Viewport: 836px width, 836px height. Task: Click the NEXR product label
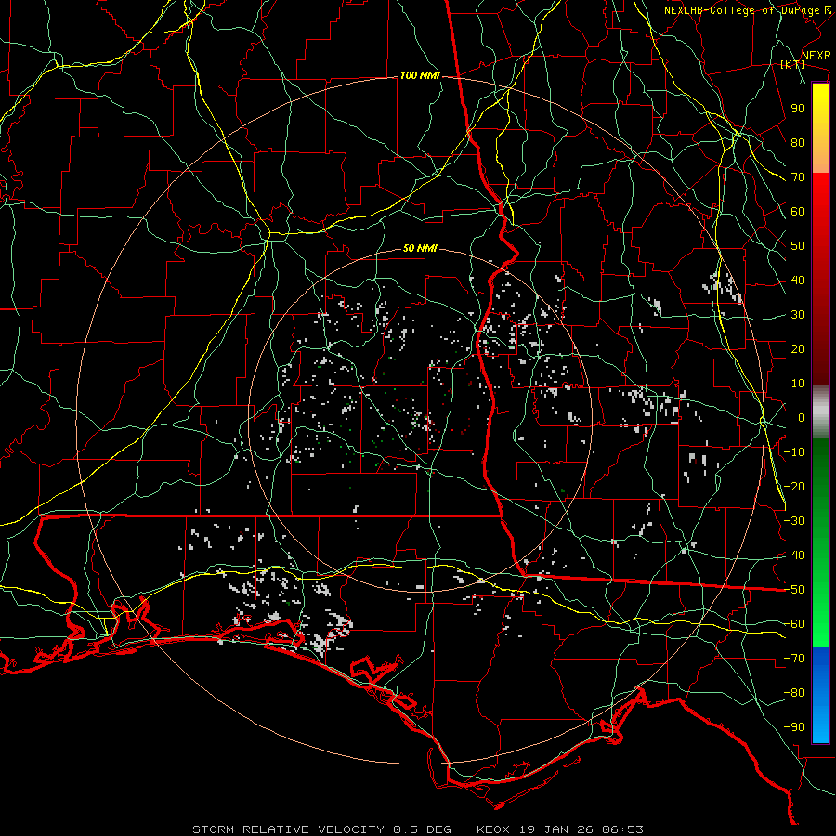point(816,56)
